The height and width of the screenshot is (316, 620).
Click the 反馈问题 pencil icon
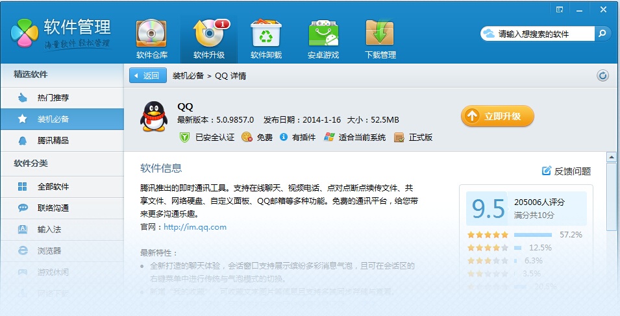pyautogui.click(x=547, y=171)
